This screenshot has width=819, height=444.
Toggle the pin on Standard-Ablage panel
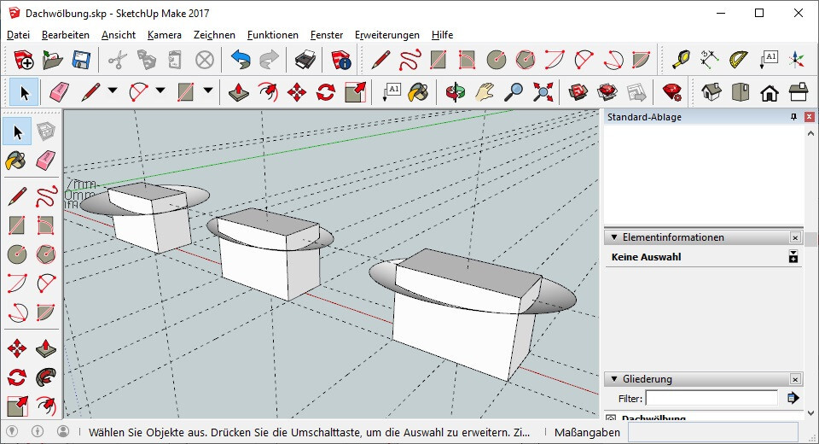click(x=794, y=117)
